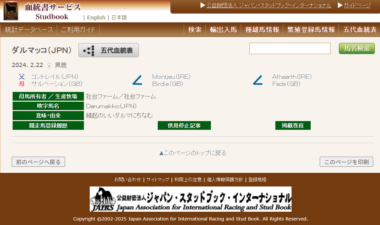Go to このページのトップに戻る link
380x225 pixels.
[193, 153]
